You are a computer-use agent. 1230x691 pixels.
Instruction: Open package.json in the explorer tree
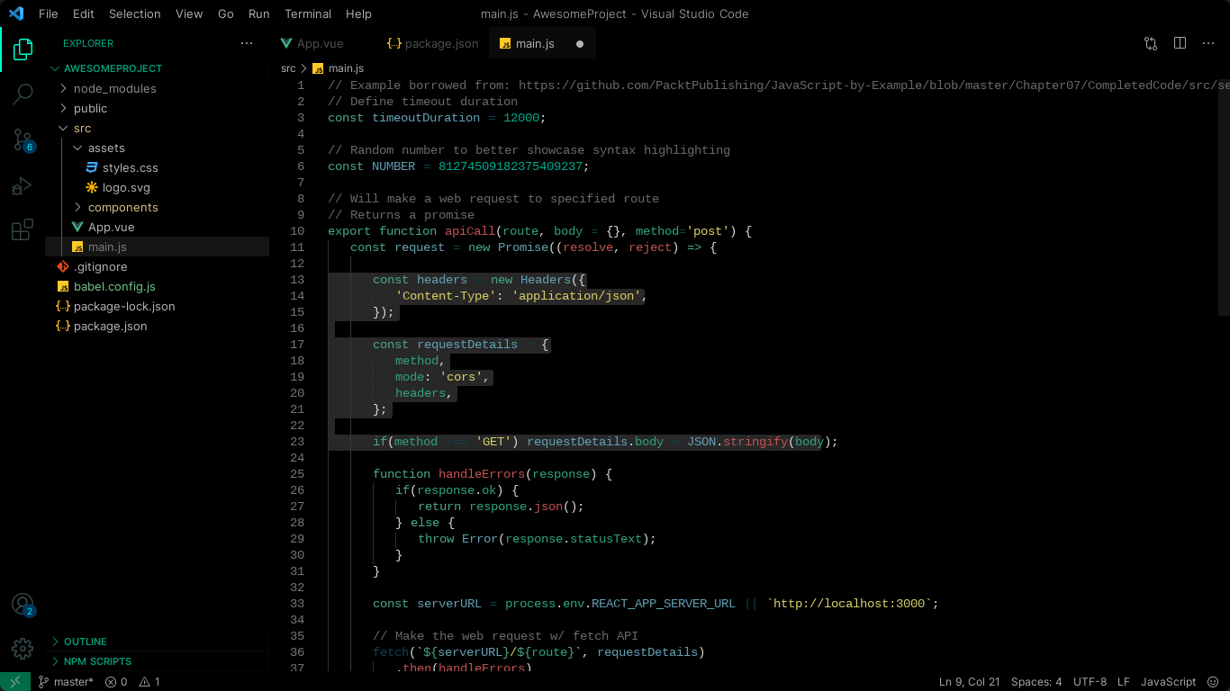click(110, 326)
